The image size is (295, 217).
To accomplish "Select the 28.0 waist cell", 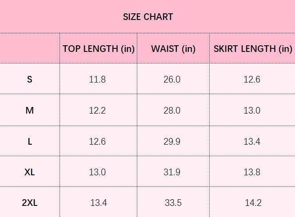I will coord(172,110).
